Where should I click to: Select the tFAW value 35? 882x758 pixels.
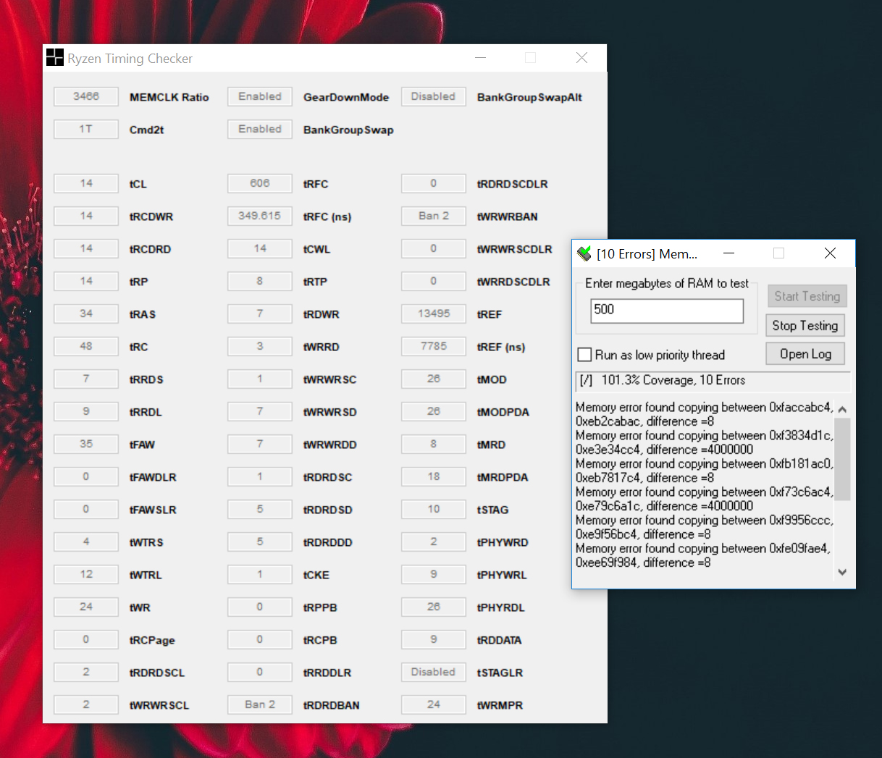tap(86, 444)
